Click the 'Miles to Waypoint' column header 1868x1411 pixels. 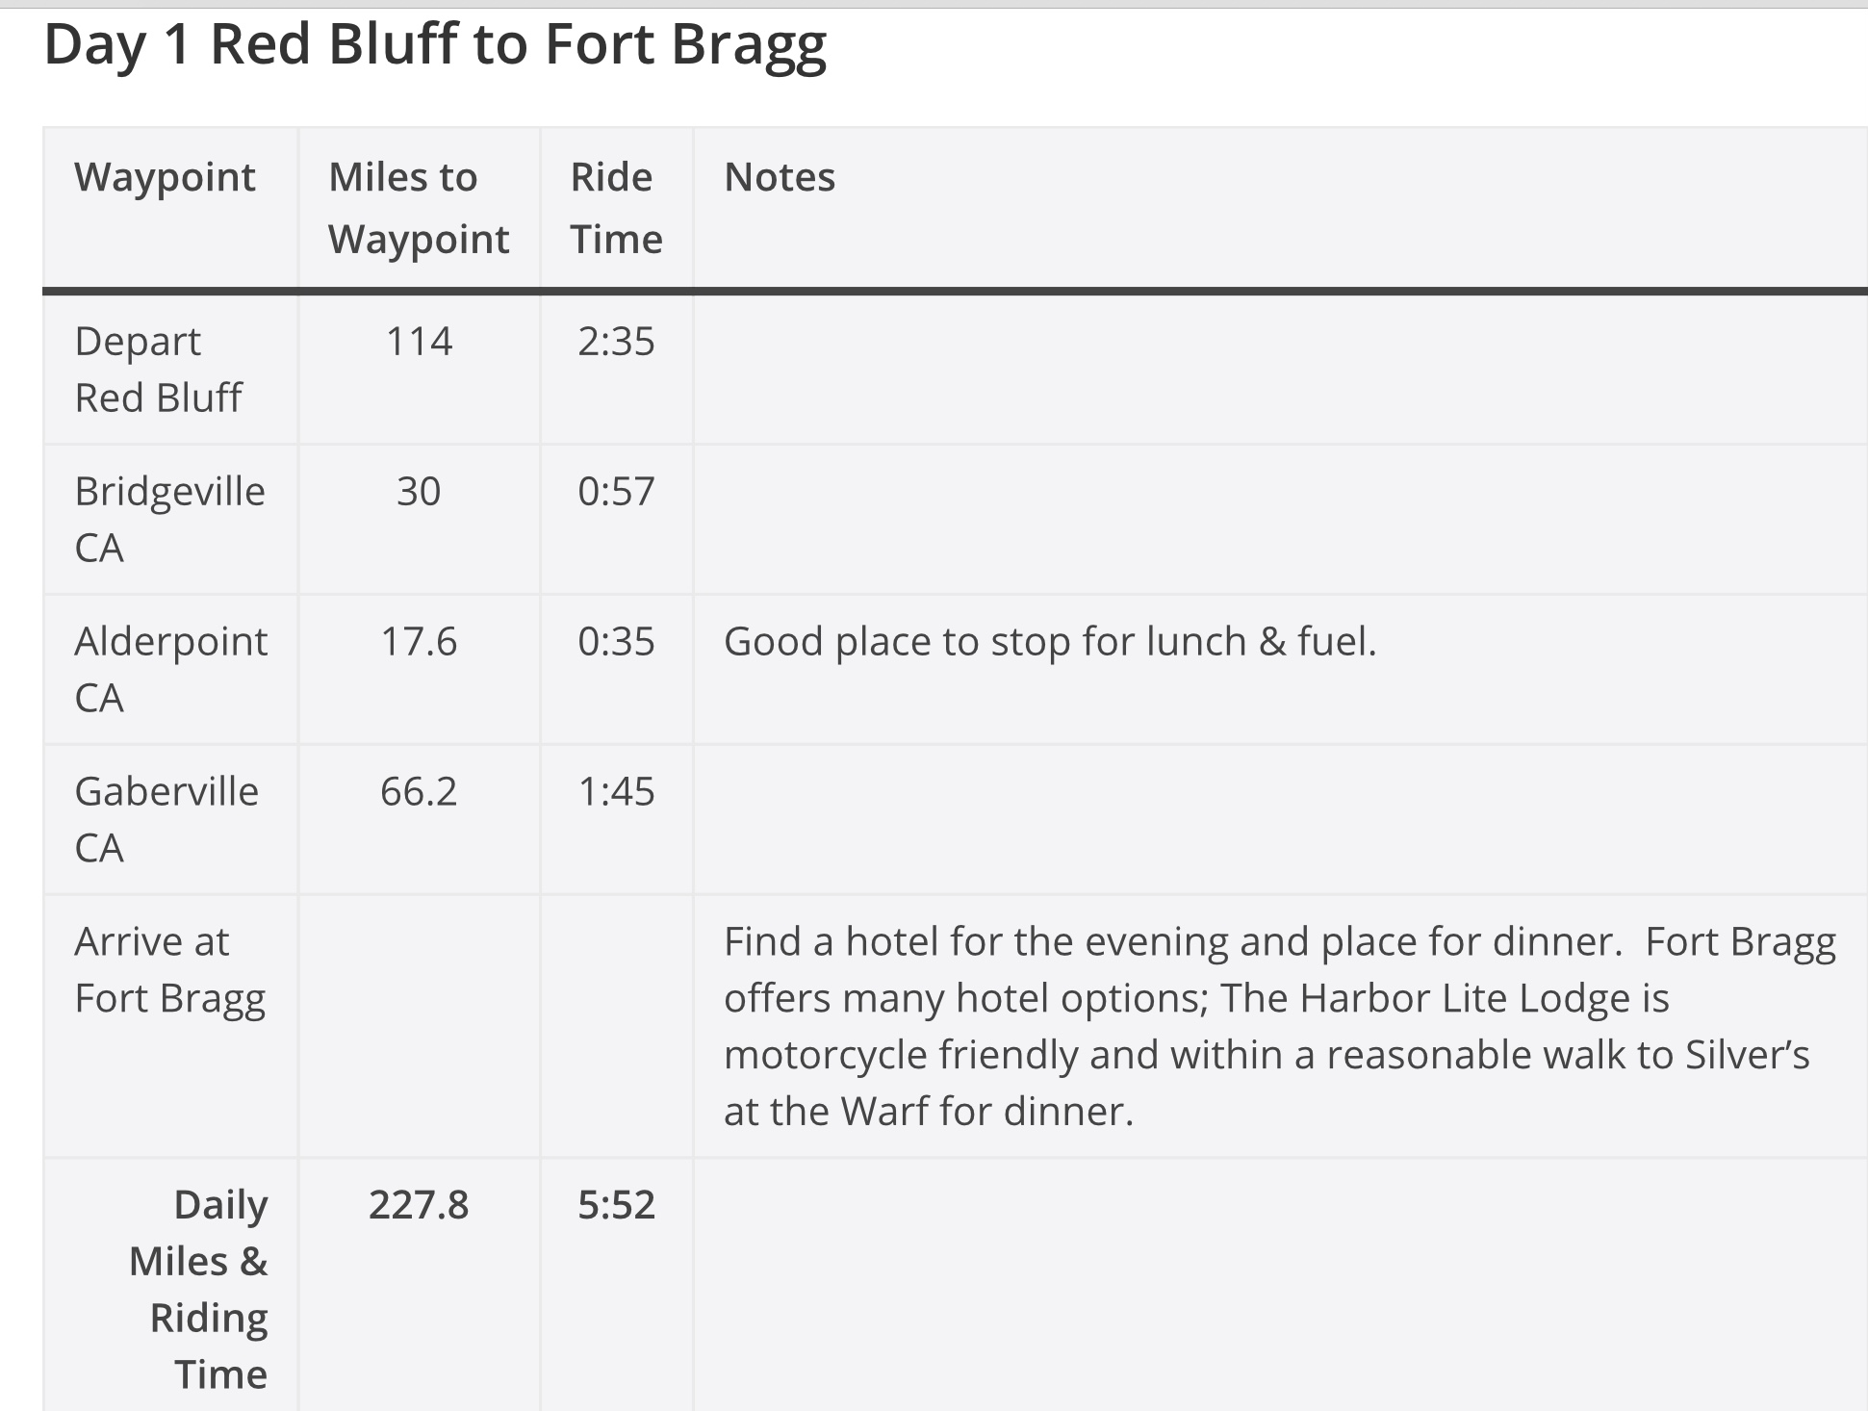pyautogui.click(x=418, y=208)
